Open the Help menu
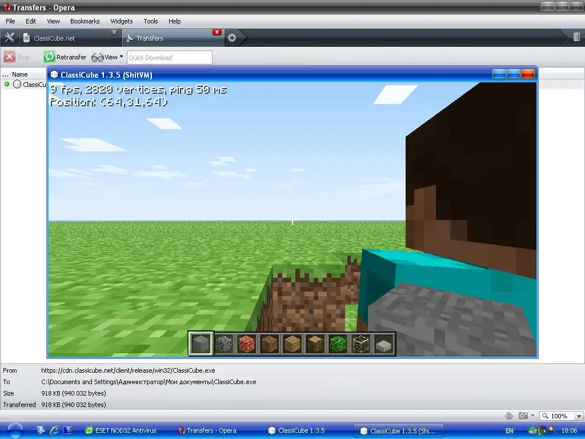 pos(174,21)
